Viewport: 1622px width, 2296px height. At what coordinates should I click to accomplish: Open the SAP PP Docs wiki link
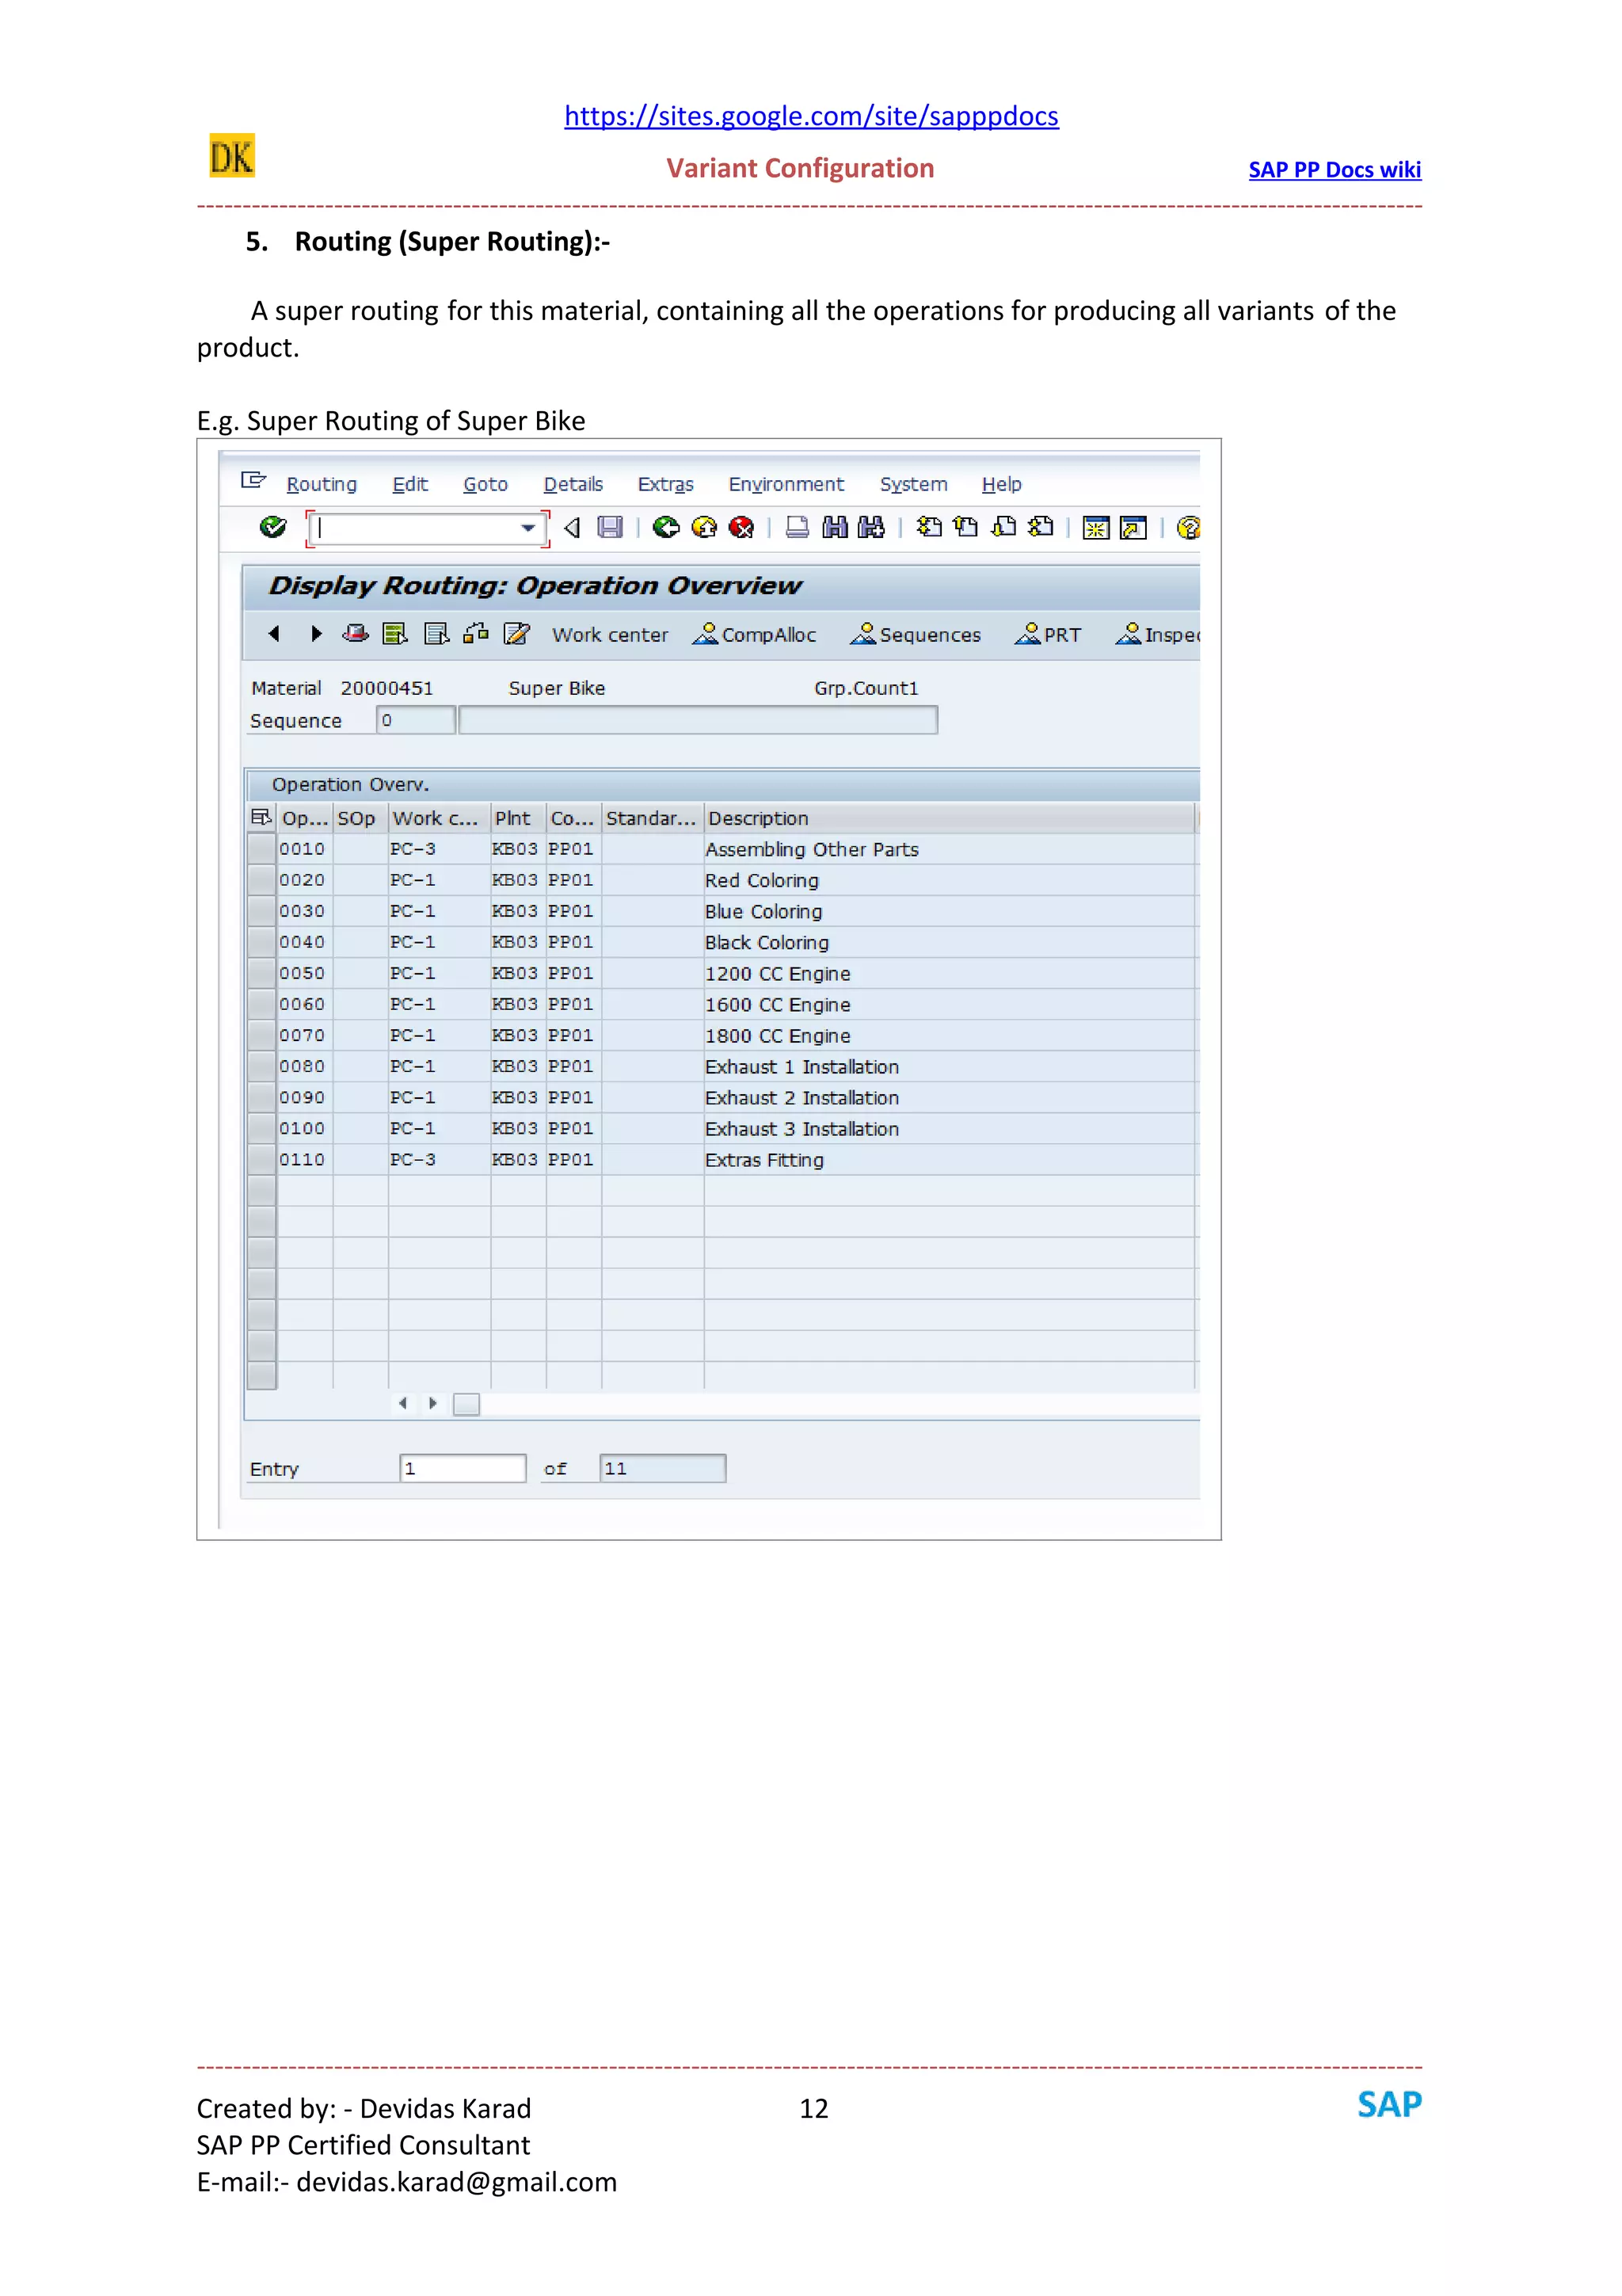(x=1335, y=170)
